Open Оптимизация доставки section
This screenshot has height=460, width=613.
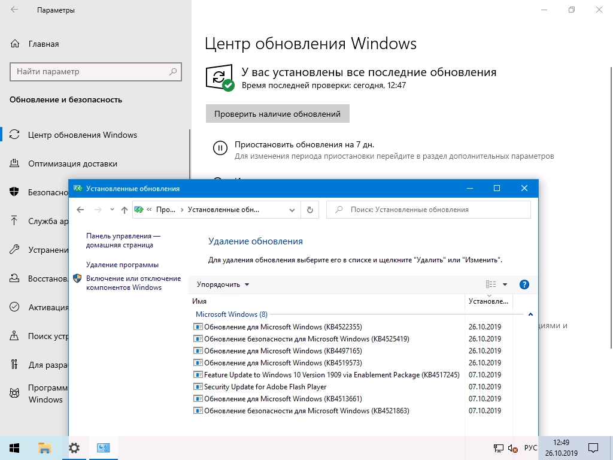(72, 164)
